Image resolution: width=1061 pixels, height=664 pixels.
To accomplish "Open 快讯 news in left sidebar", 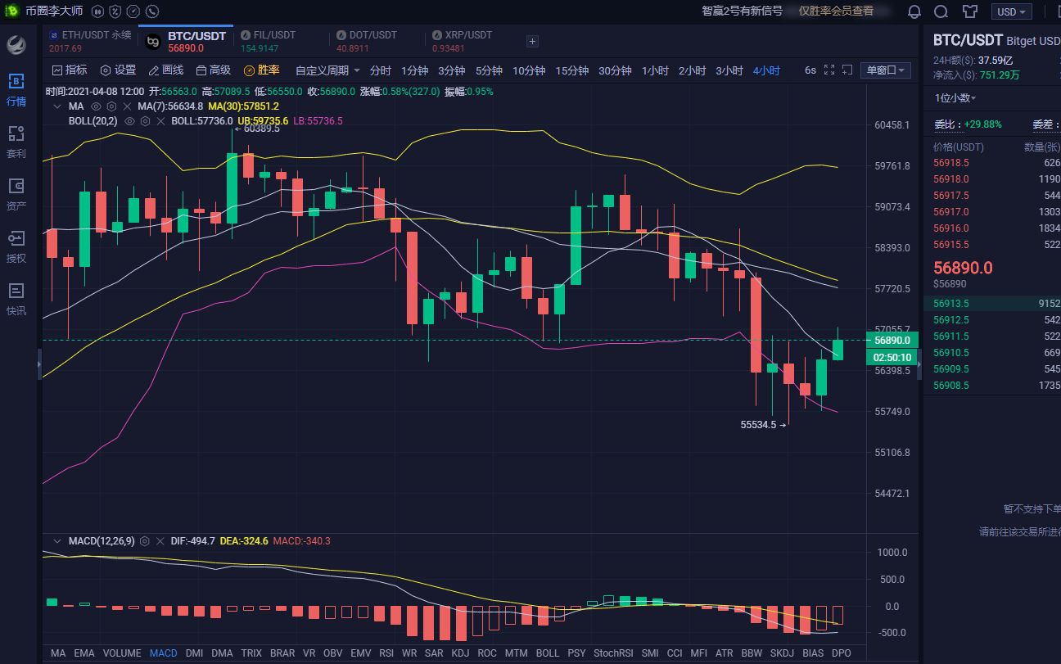I will point(16,298).
